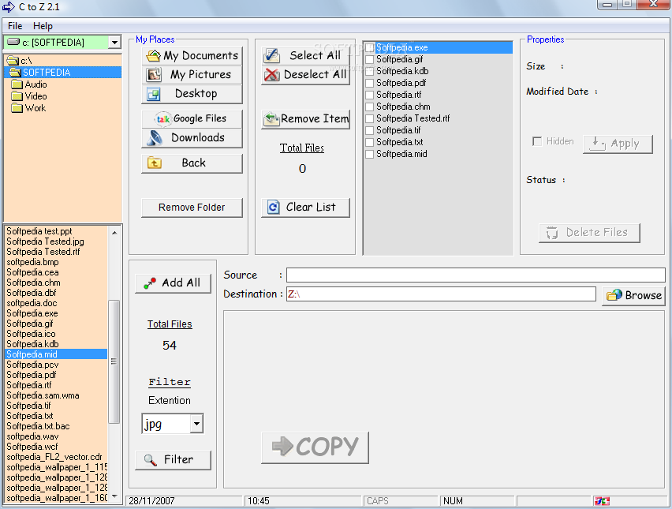Check the Softpedia.gif checkbox

[x=369, y=59]
